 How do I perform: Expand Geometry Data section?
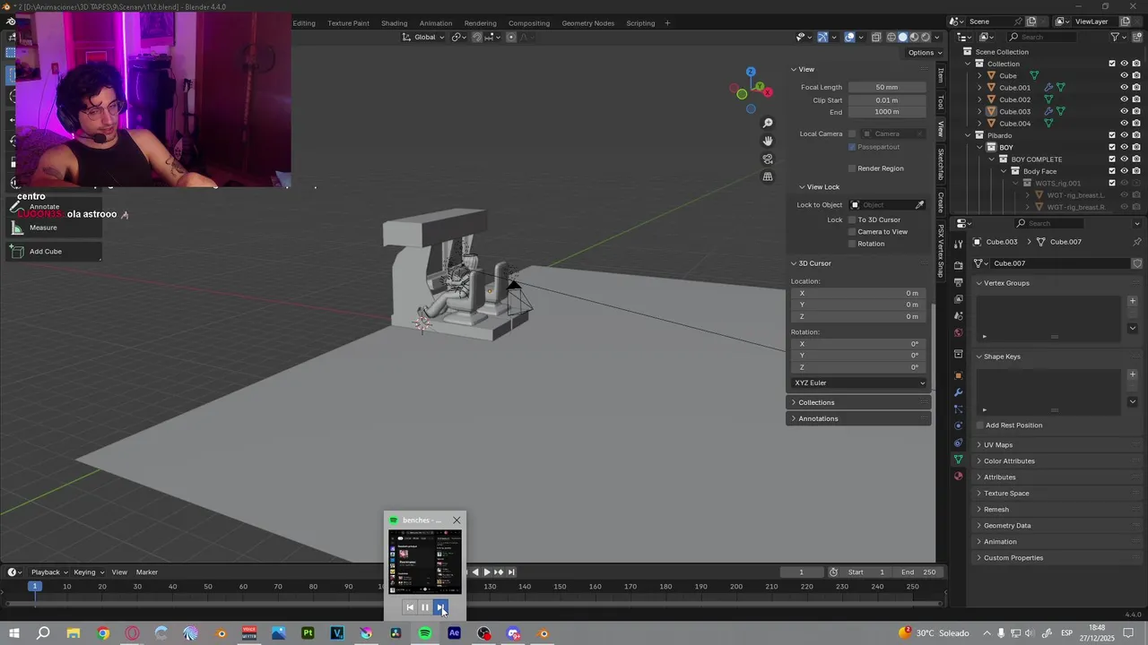(1007, 526)
